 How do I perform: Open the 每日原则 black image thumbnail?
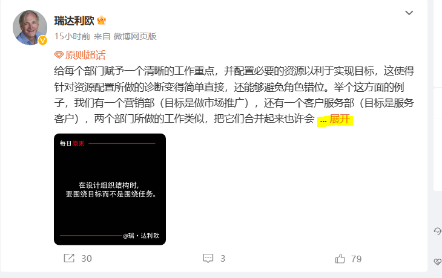pyautogui.click(x=110, y=189)
